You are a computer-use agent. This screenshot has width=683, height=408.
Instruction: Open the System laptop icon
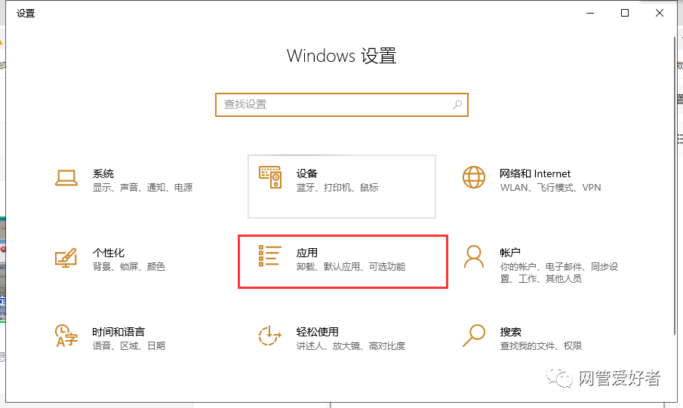(x=66, y=178)
